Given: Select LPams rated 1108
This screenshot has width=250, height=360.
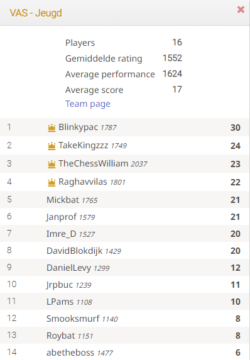Looking at the screenshot, I should [125, 302].
